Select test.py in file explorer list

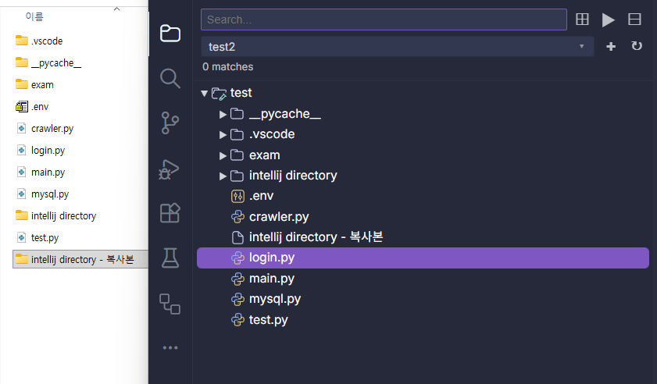coord(45,238)
